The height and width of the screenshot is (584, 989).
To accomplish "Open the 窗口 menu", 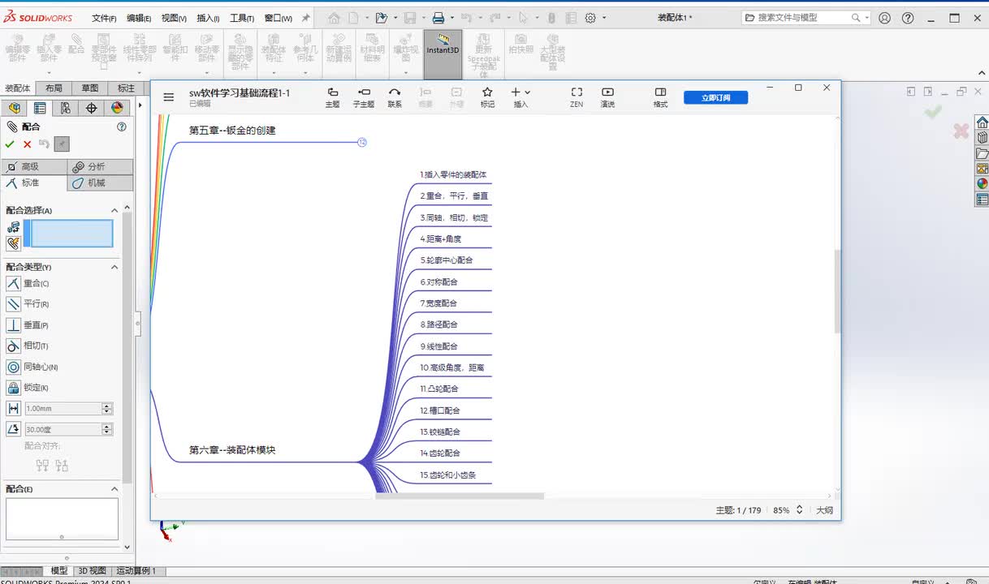I will click(x=278, y=18).
